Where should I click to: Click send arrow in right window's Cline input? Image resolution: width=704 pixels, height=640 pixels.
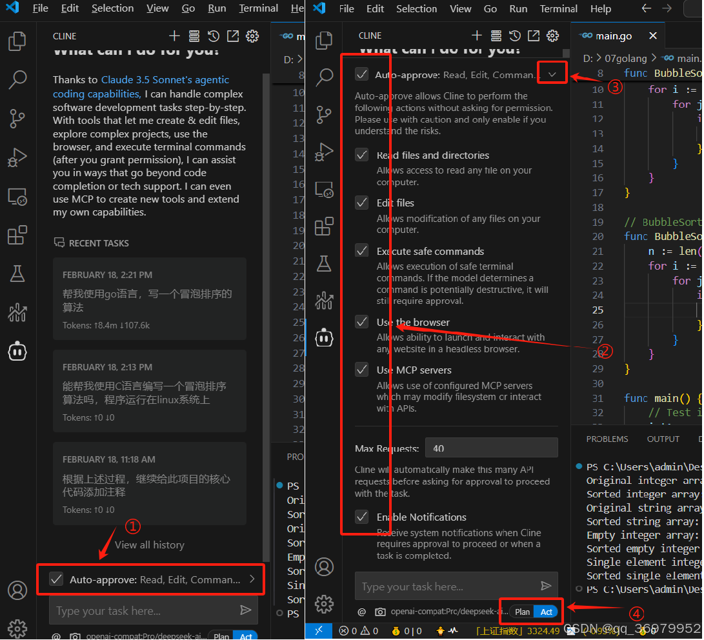[x=545, y=586]
